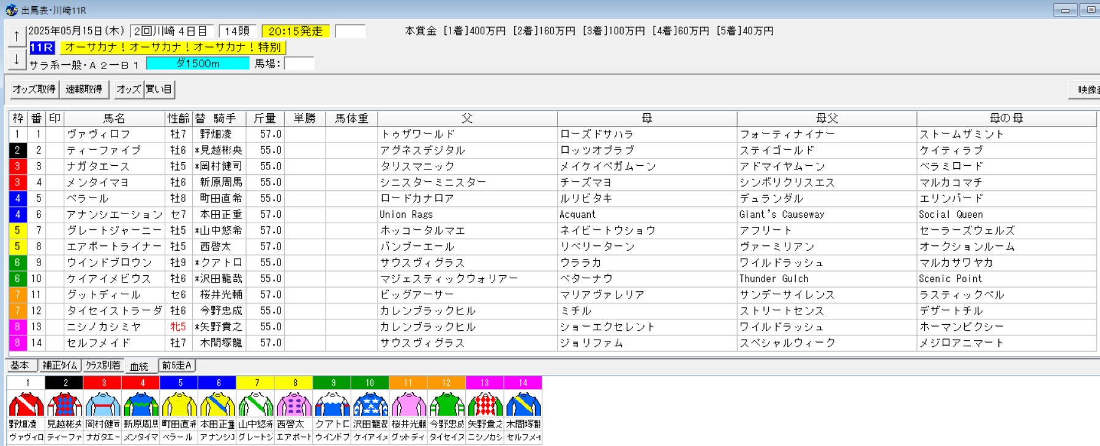The width and height of the screenshot is (1100, 446).
Task: Click the silk icon of jockey 新原周馬
Action: (x=141, y=404)
